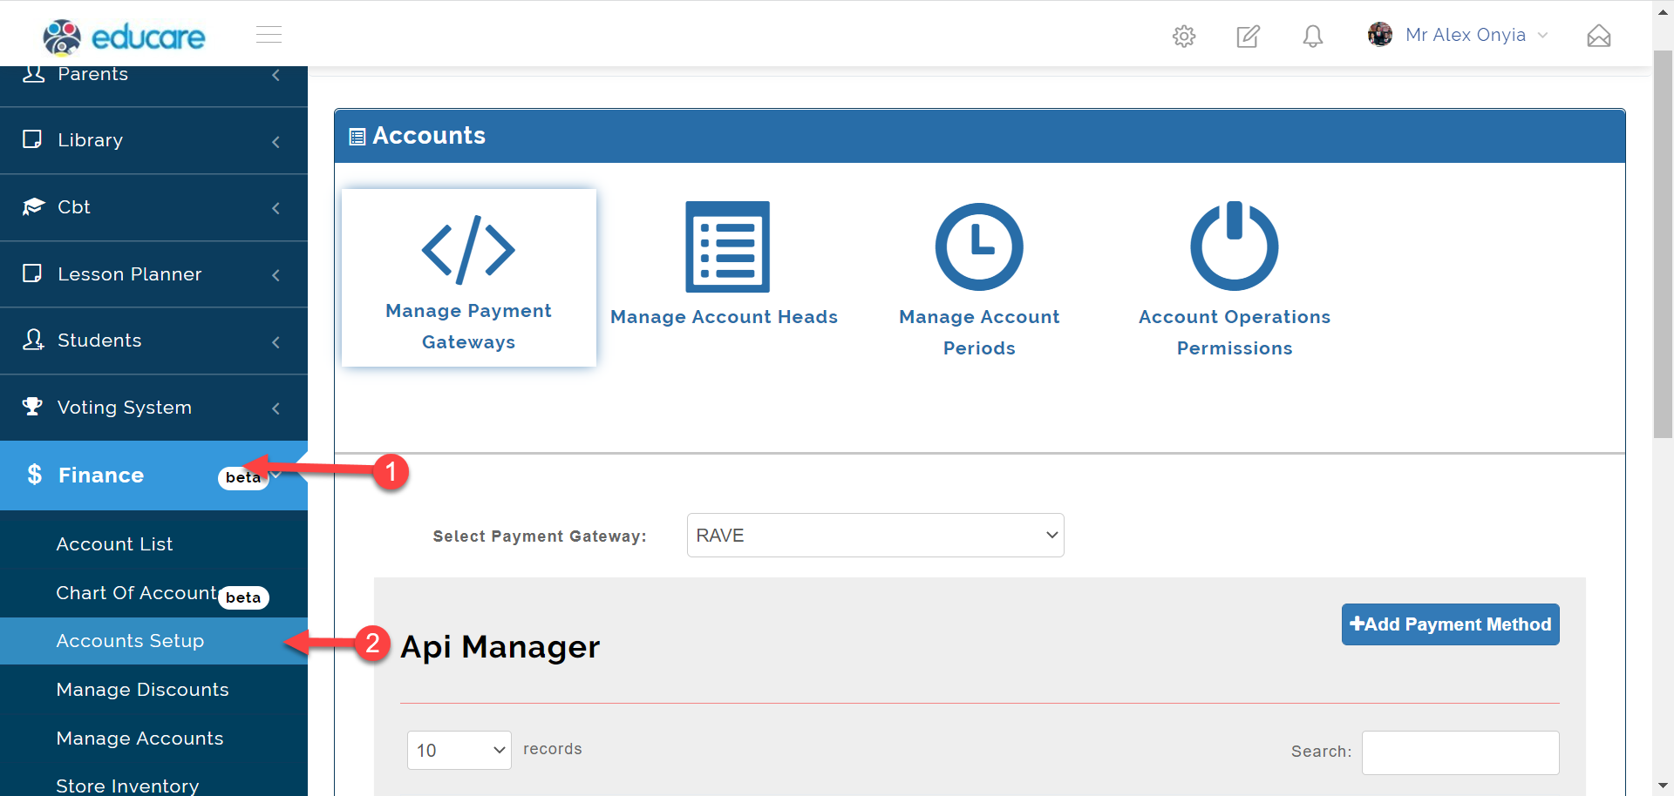1674x796 pixels.
Task: Click the edit pencil icon in header
Action: tap(1248, 36)
